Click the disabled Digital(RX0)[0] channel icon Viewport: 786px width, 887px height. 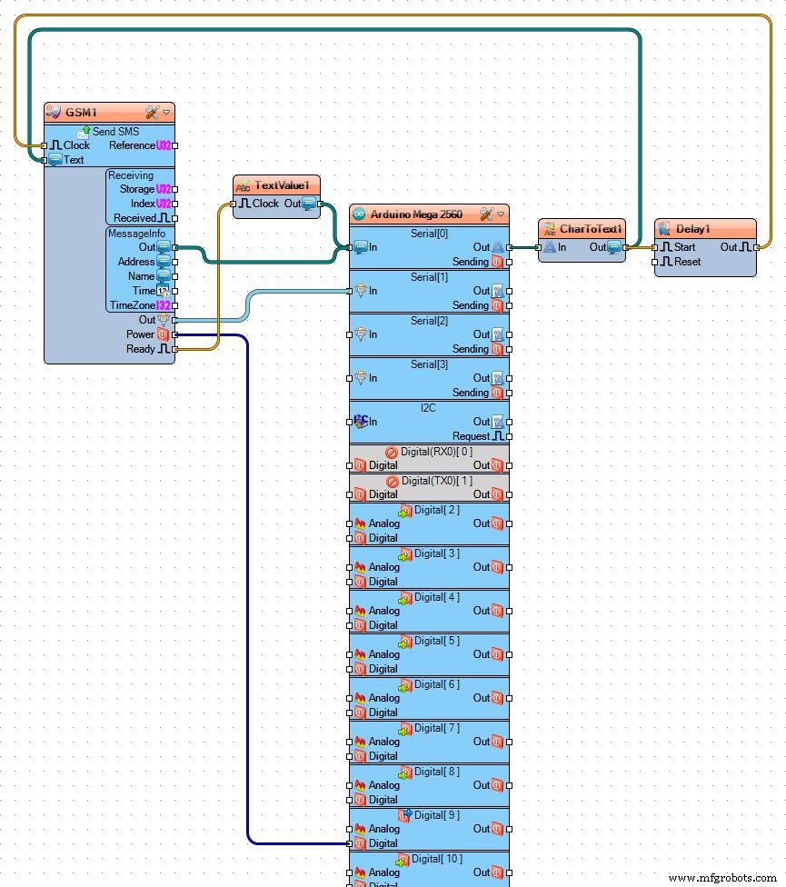pos(392,451)
